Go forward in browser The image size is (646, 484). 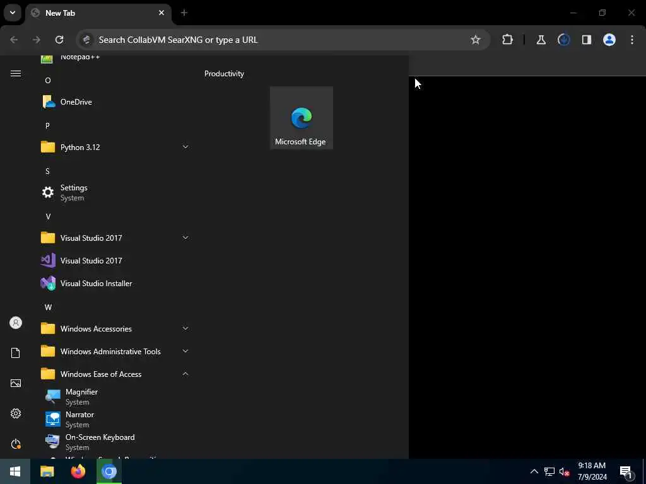[37, 40]
